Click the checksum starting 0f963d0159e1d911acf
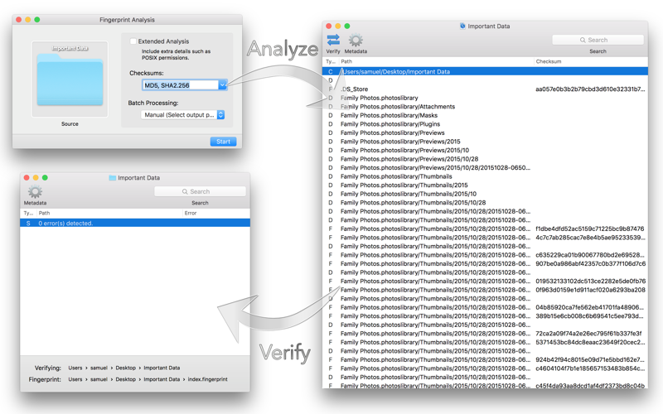This screenshot has height=414, width=663. pos(590,290)
